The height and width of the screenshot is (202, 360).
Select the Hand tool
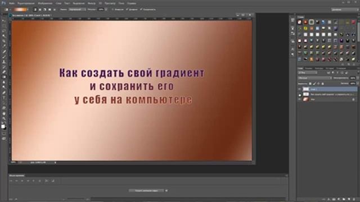[x=4, y=113]
